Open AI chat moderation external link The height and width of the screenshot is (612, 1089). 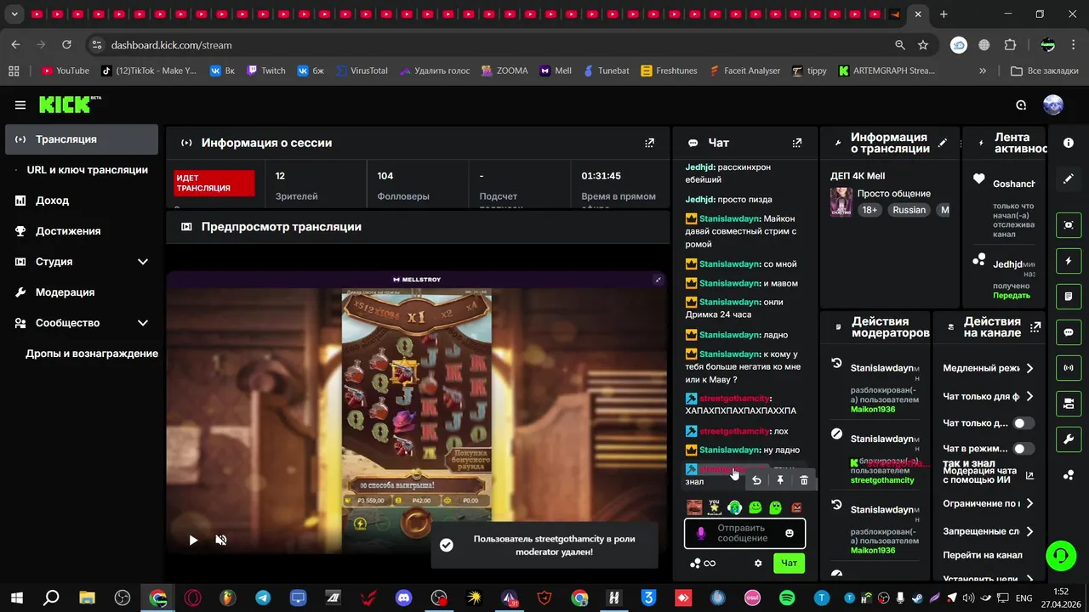[1029, 476]
